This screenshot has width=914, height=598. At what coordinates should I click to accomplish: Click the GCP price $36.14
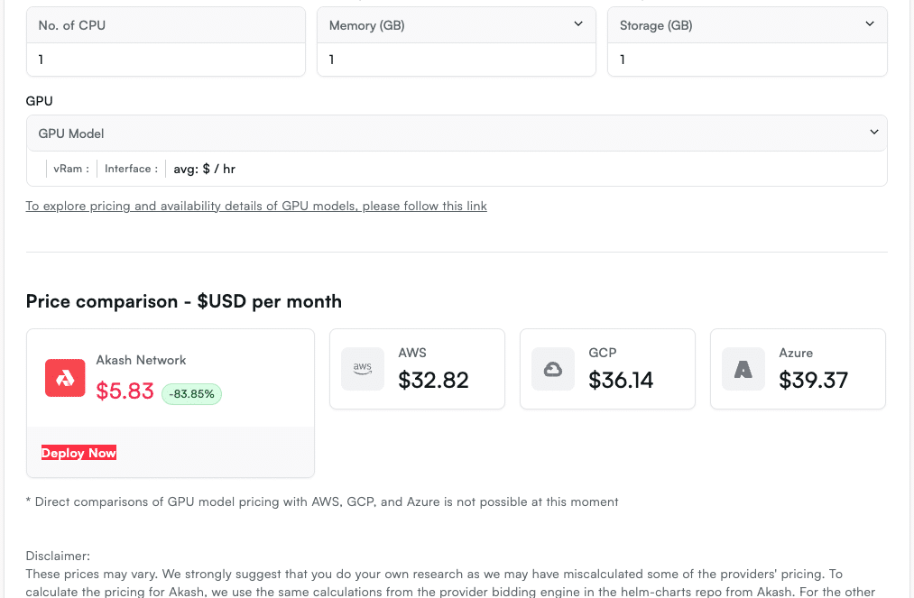621,380
